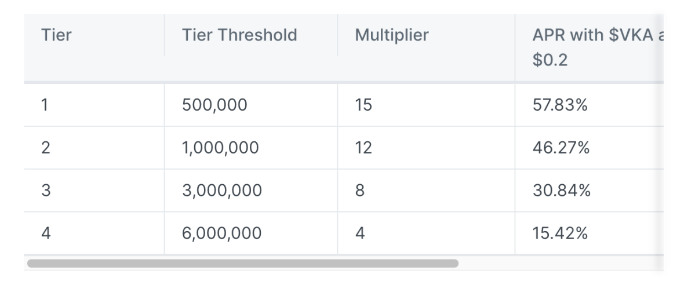This screenshot has height=289, width=695.
Task: Click the Tier column header
Action: (x=57, y=35)
